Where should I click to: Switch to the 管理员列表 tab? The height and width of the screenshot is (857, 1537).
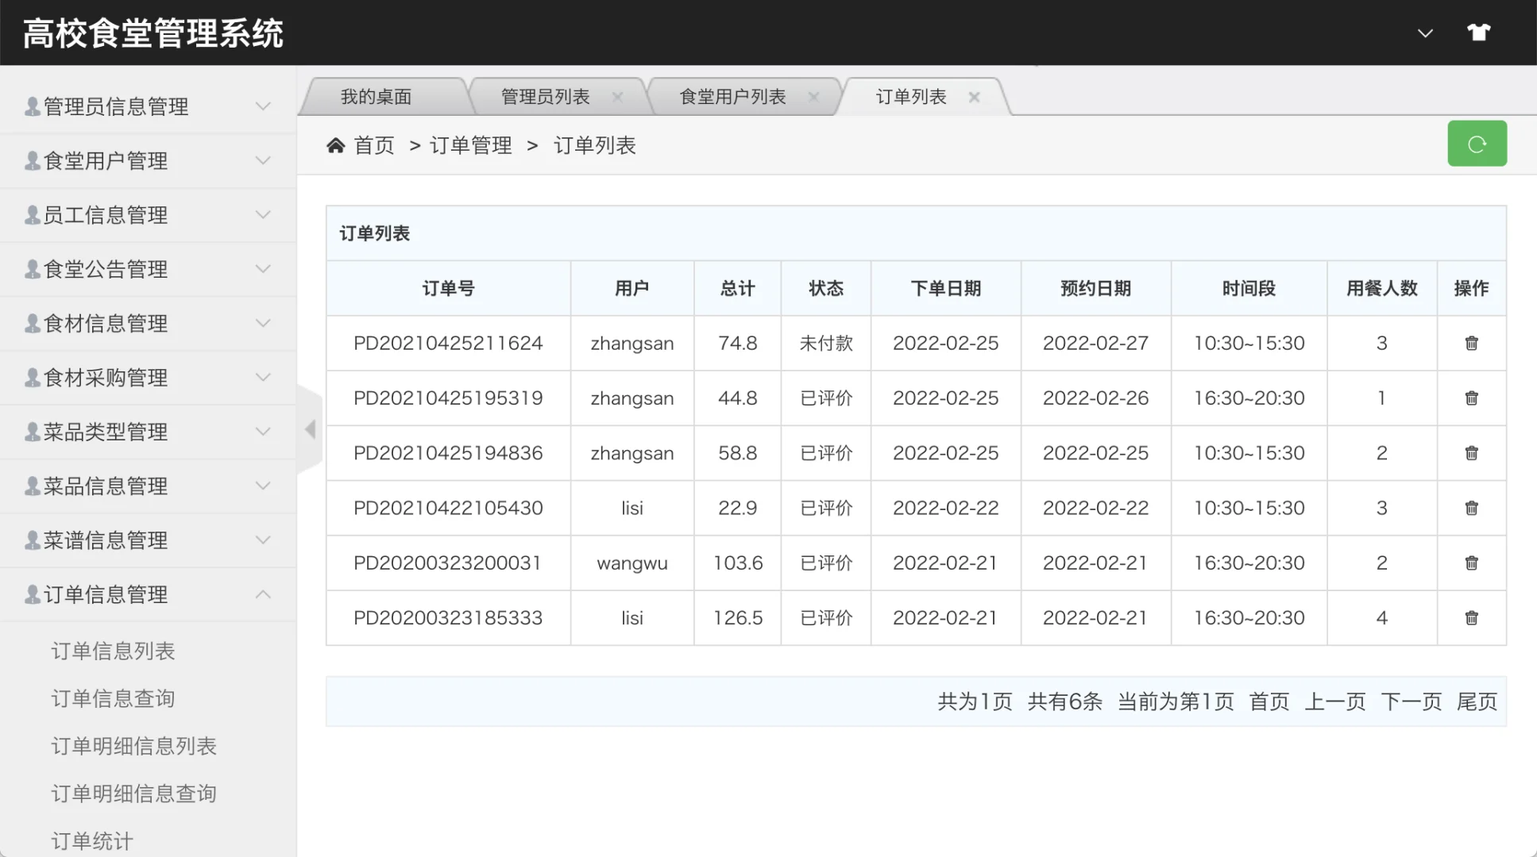pos(544,96)
